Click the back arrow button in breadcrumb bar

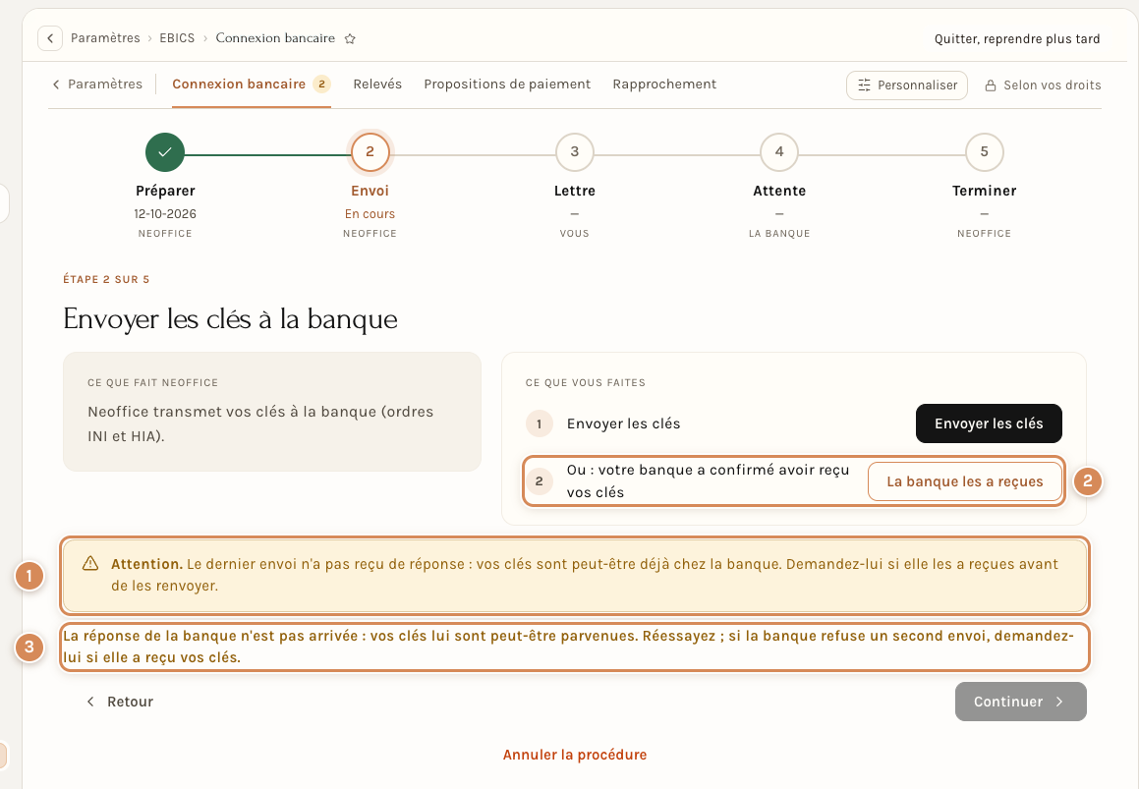click(50, 38)
